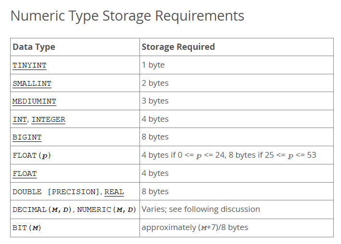Select the DECIMAL(M, D) text
341x244 pixels.
(42, 209)
